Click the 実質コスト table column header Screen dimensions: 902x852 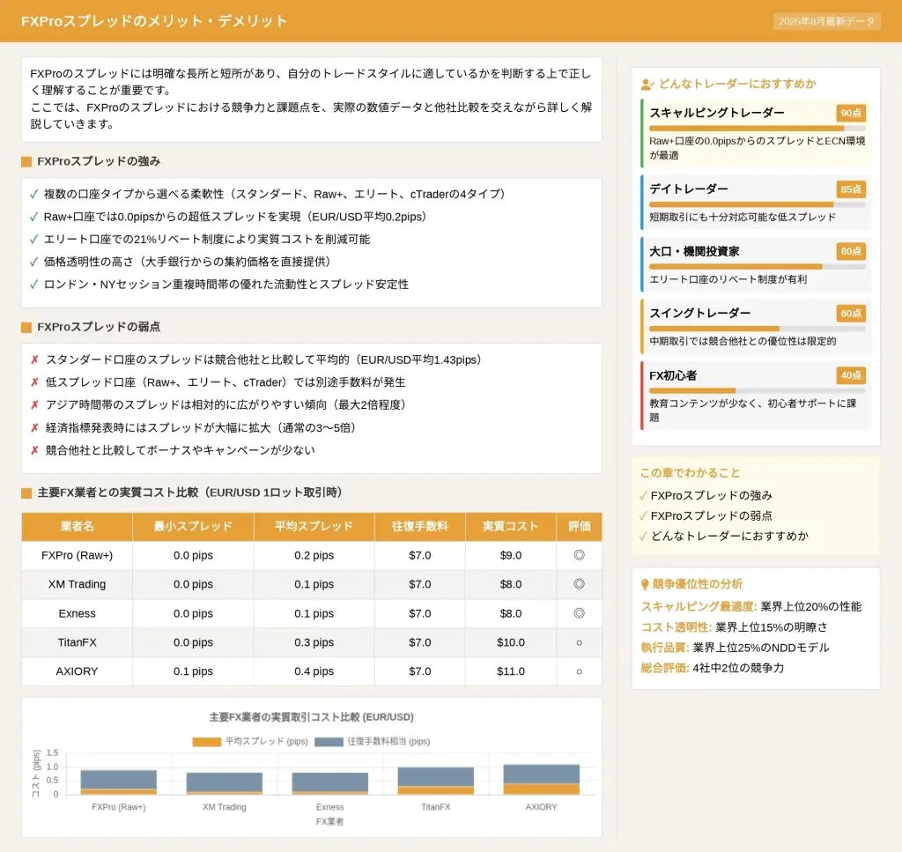pyautogui.click(x=510, y=527)
